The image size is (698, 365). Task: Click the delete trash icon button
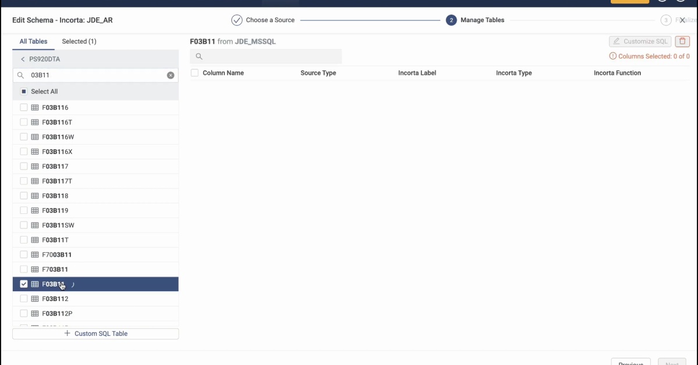682,41
